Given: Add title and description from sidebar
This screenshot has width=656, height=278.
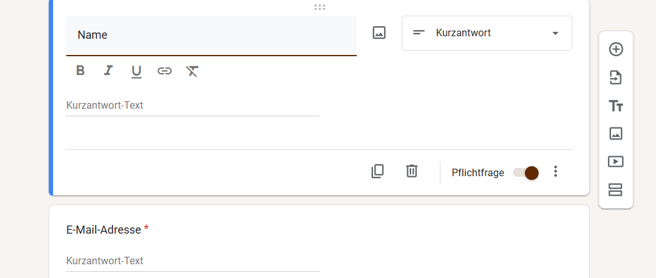Looking at the screenshot, I should pos(616,106).
